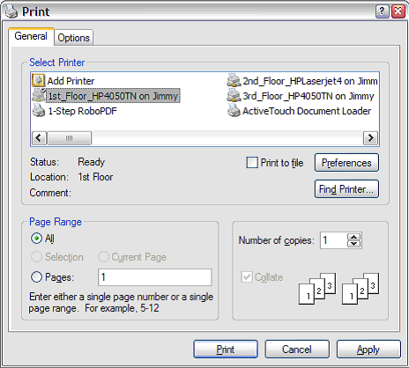409x368 pixels.
Task: Choose the 3rd_Floor_HP4050TN printer icon
Action: coord(234,95)
